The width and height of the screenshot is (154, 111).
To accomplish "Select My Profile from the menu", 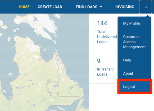I will click(x=132, y=24).
